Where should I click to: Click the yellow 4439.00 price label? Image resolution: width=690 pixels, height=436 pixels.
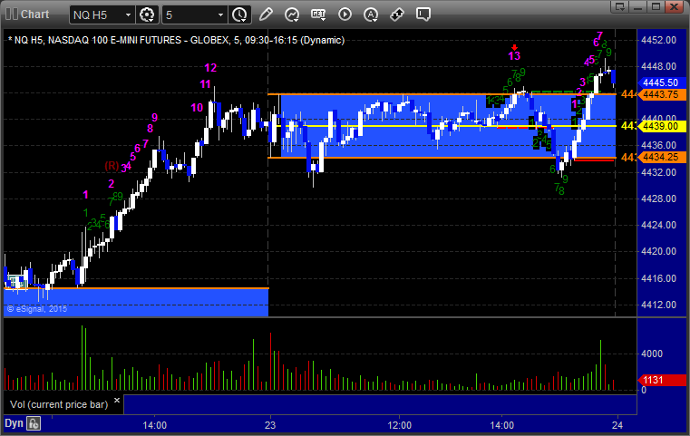pyautogui.click(x=661, y=126)
